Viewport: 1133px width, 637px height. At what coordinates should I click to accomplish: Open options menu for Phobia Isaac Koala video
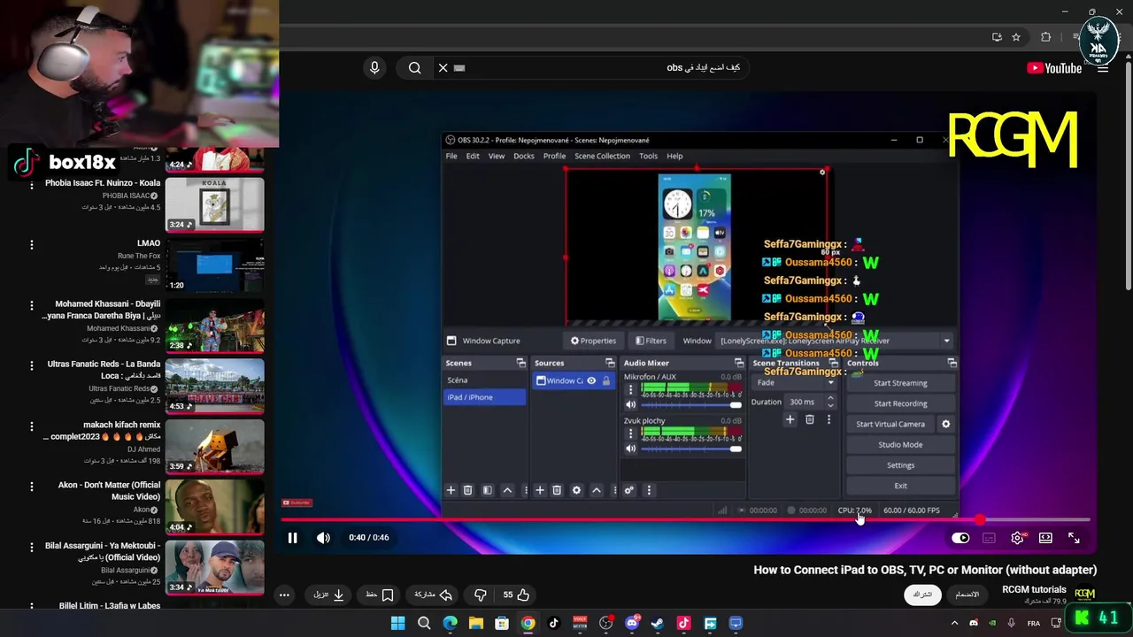[32, 184]
